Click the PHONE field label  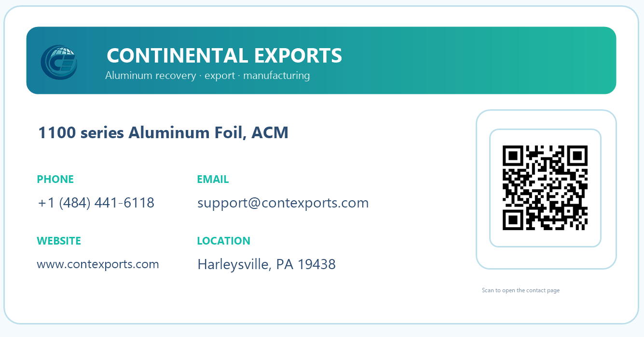click(55, 179)
